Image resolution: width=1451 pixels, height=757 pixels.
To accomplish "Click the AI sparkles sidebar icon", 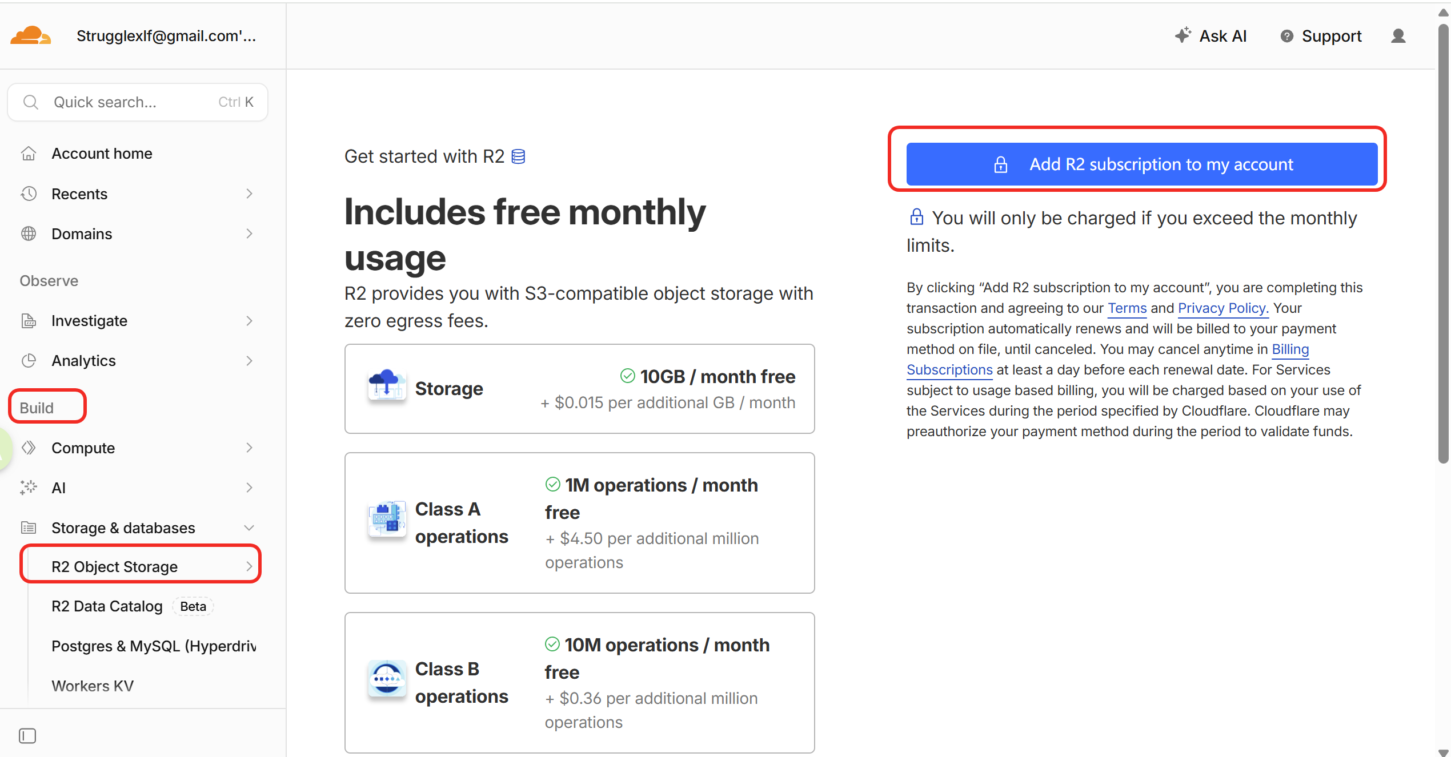I will click(x=29, y=488).
